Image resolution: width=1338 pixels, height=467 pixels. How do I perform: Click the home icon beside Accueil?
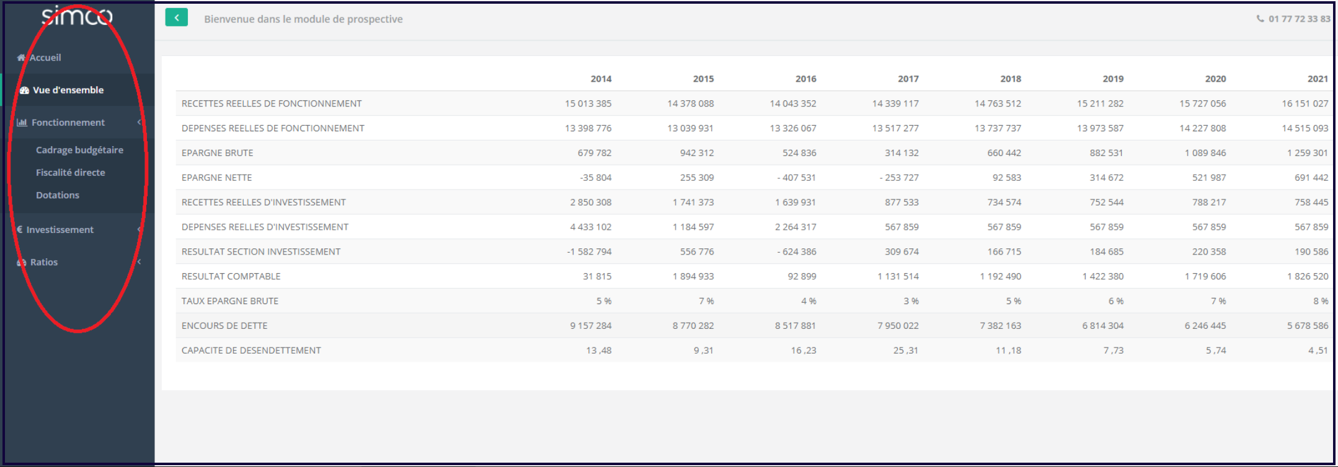tap(21, 58)
